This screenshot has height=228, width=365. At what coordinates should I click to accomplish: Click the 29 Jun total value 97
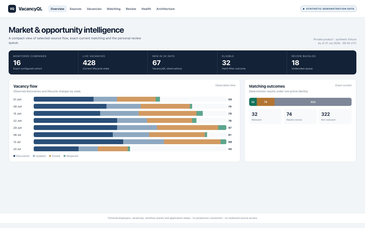tap(230, 128)
